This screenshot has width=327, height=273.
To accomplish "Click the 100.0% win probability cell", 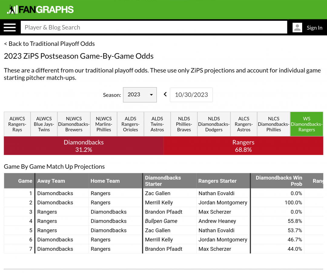I will (x=277, y=203).
